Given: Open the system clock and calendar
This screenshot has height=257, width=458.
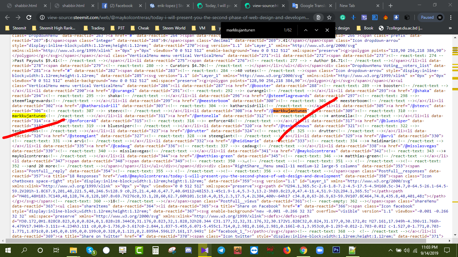Looking at the screenshot, I should [429, 250].
